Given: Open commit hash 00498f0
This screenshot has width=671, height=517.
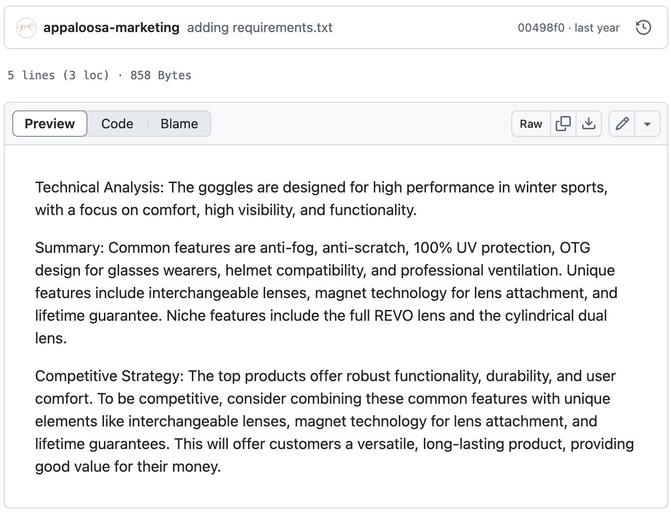Looking at the screenshot, I should [x=541, y=28].
